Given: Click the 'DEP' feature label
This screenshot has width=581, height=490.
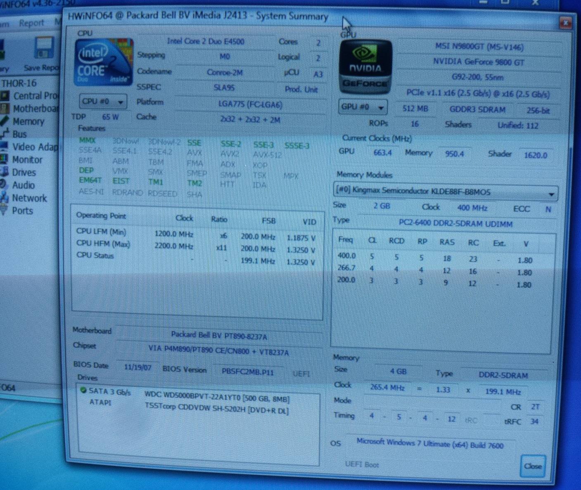Looking at the screenshot, I should [x=86, y=170].
